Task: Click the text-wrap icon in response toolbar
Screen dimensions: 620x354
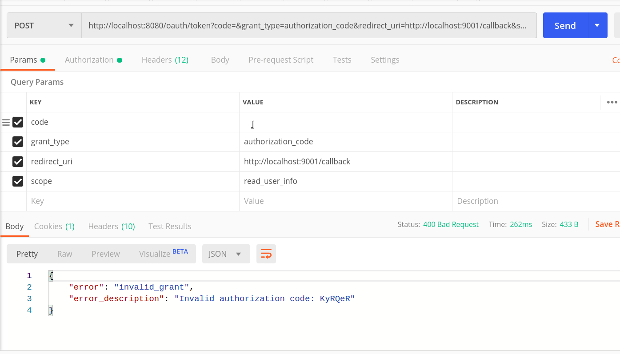Action: click(266, 253)
